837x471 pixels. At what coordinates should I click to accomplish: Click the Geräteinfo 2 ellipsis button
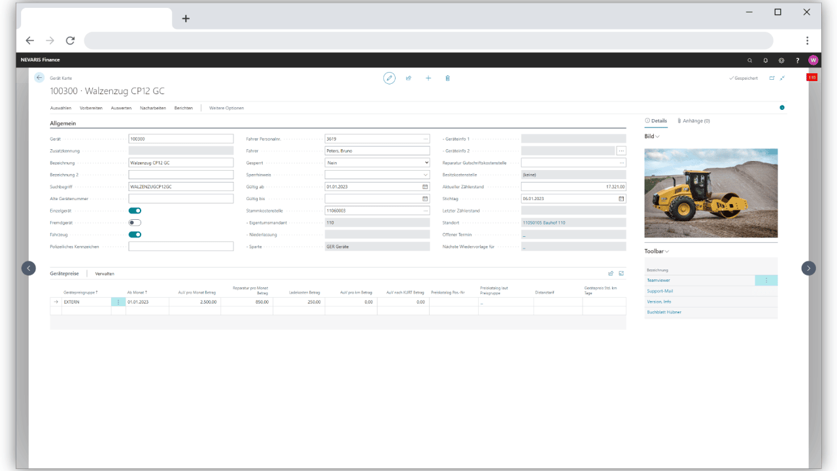[621, 150]
